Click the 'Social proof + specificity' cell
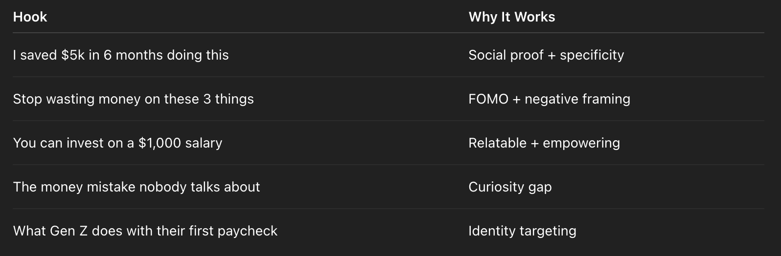781x256 pixels. click(x=546, y=55)
